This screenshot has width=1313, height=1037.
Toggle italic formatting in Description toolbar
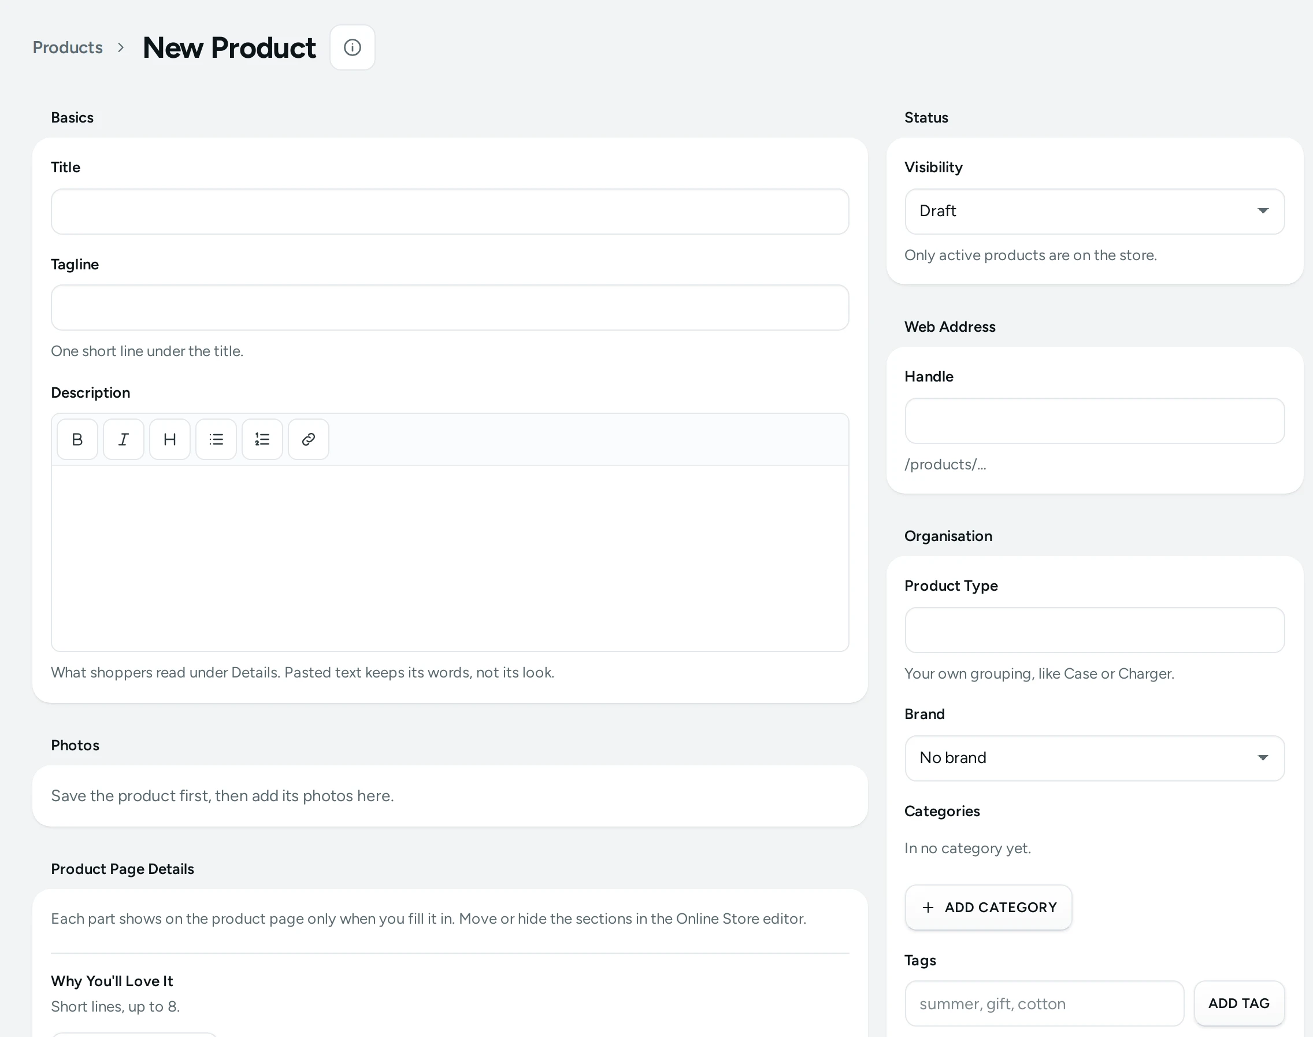click(123, 439)
